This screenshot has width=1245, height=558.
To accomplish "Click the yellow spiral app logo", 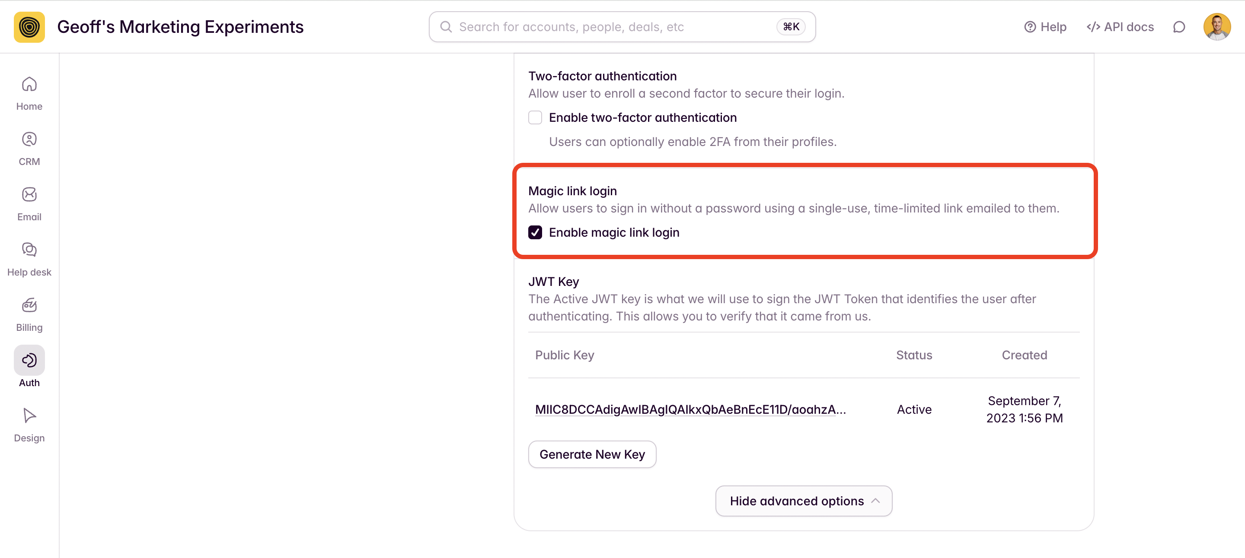I will tap(29, 27).
